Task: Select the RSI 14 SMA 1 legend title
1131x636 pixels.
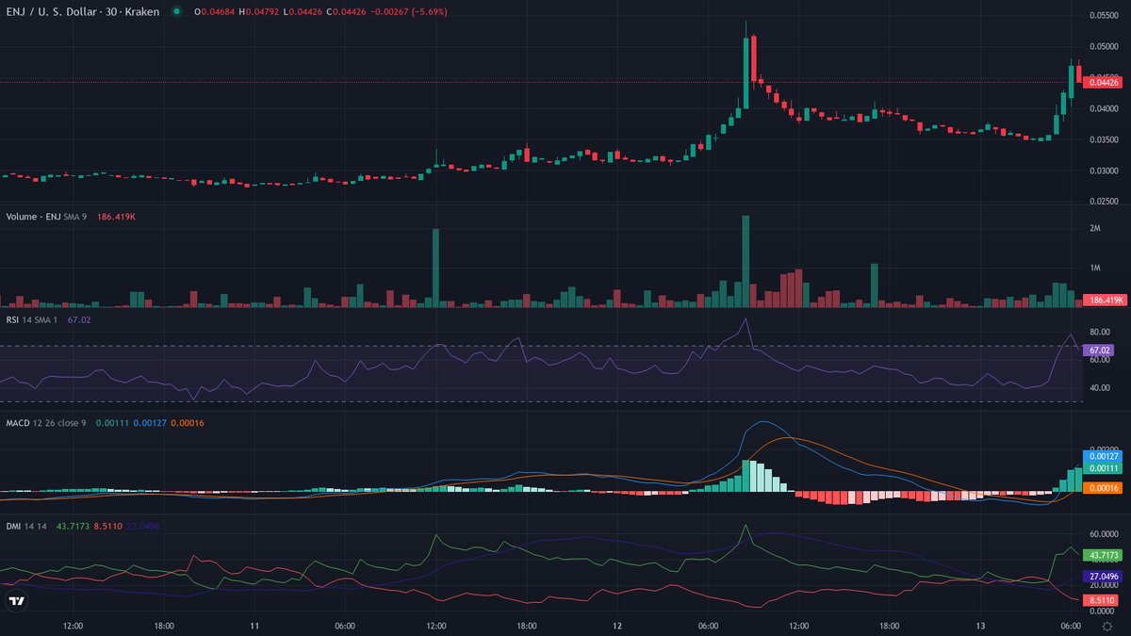Action: coord(32,320)
